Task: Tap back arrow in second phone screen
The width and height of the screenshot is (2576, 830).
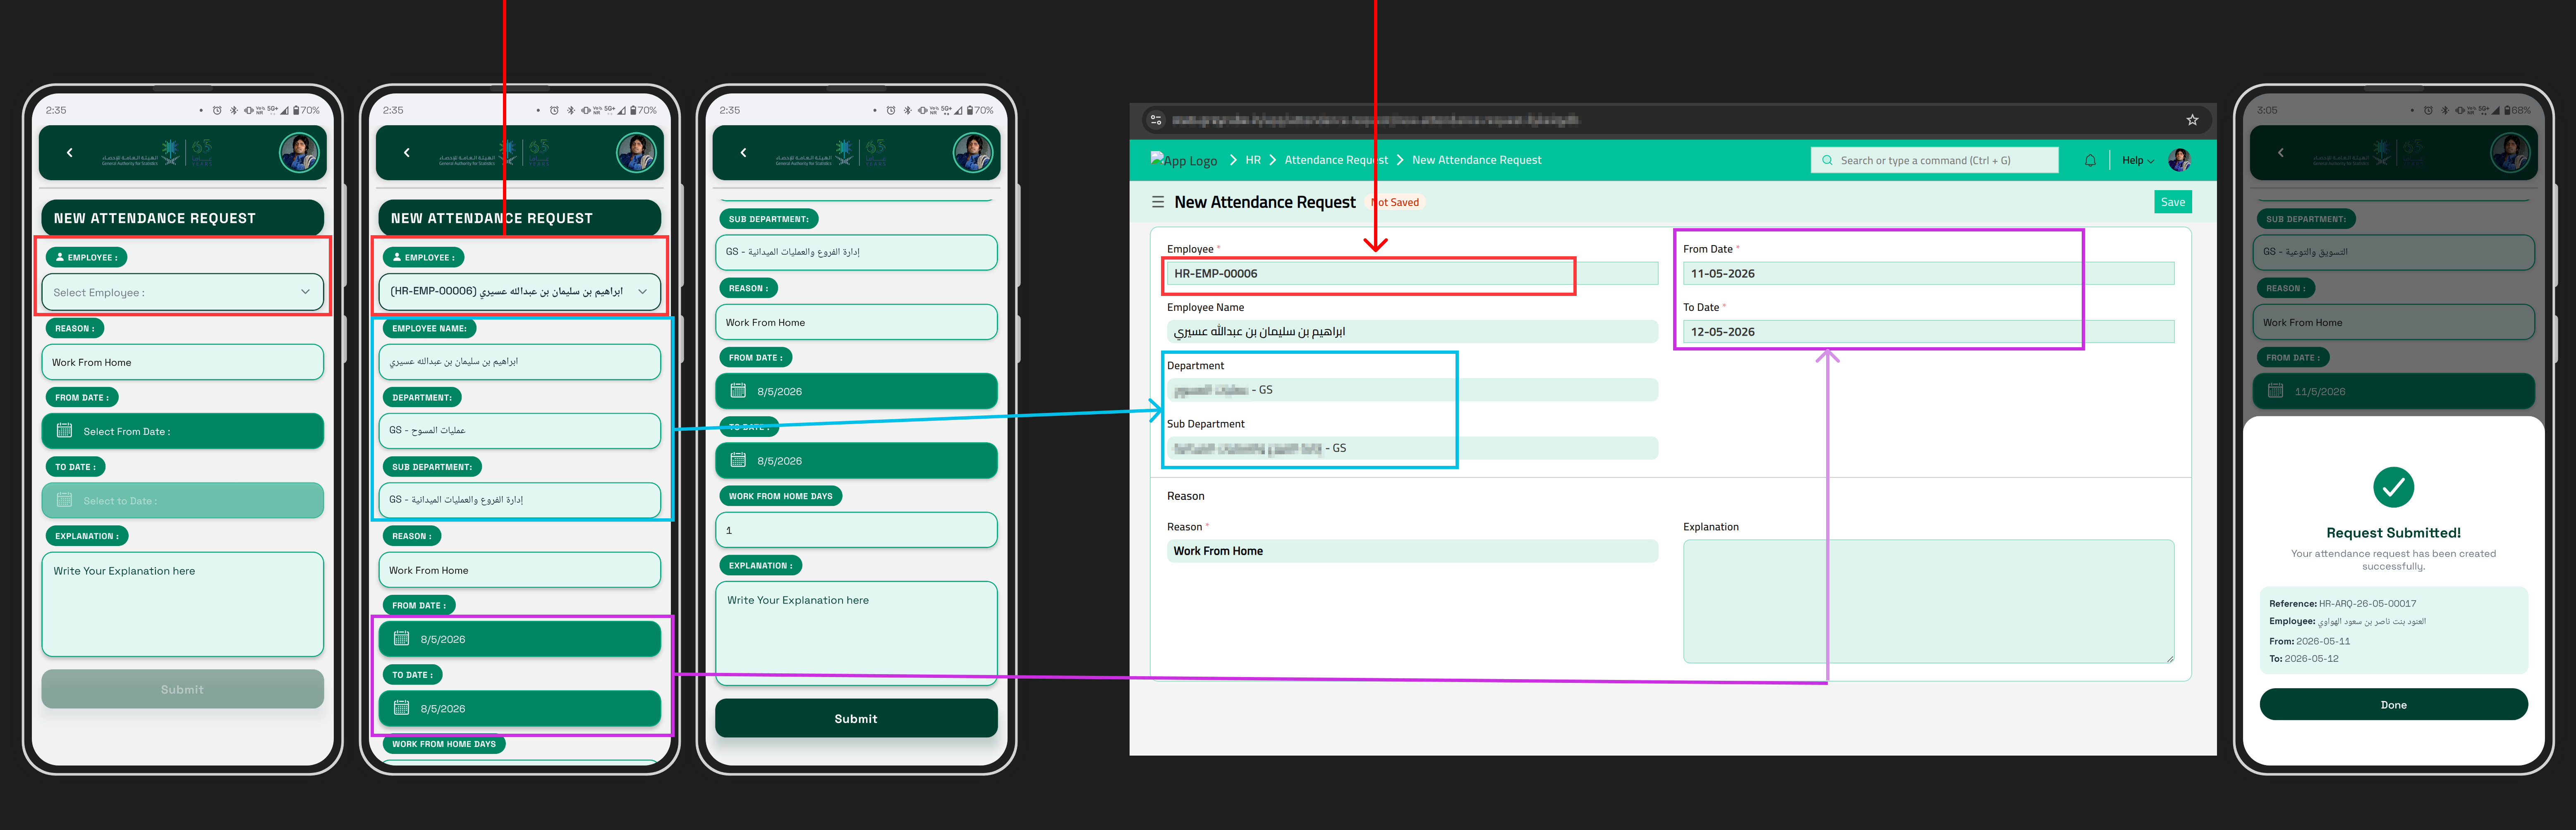Action: click(x=406, y=153)
